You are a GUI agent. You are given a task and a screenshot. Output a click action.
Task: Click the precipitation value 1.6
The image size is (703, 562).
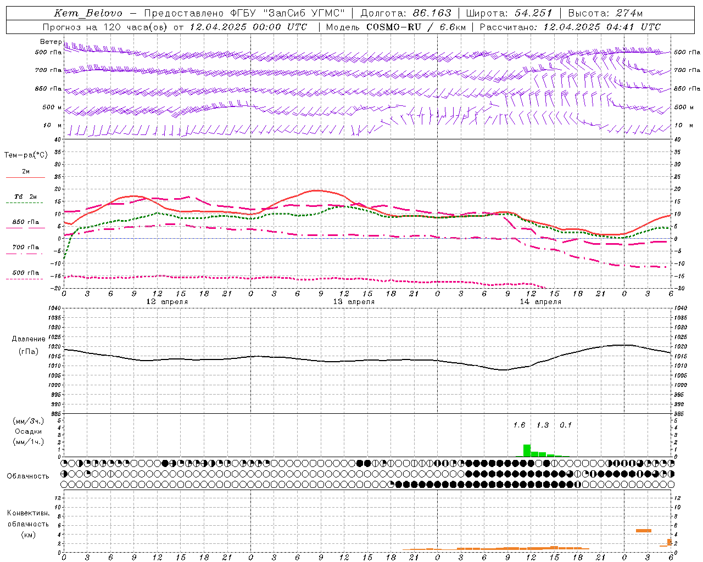click(x=519, y=425)
